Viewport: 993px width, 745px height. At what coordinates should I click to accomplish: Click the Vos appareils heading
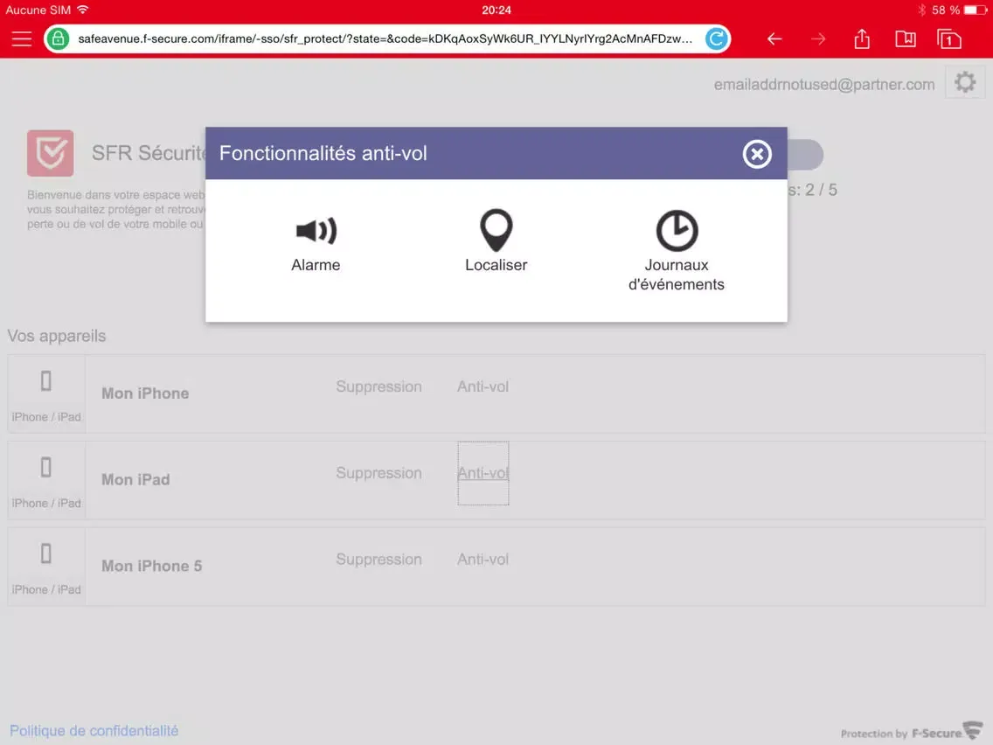point(56,336)
